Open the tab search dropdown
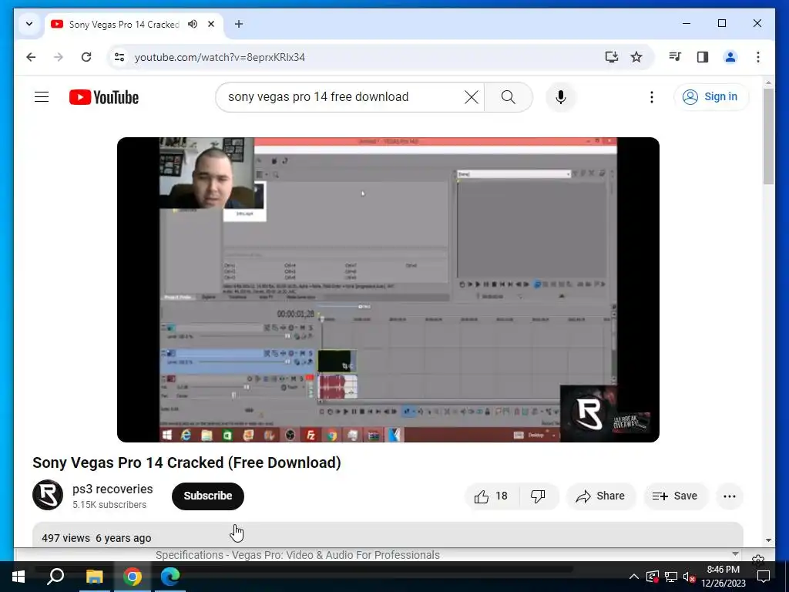789x592 pixels. click(29, 24)
